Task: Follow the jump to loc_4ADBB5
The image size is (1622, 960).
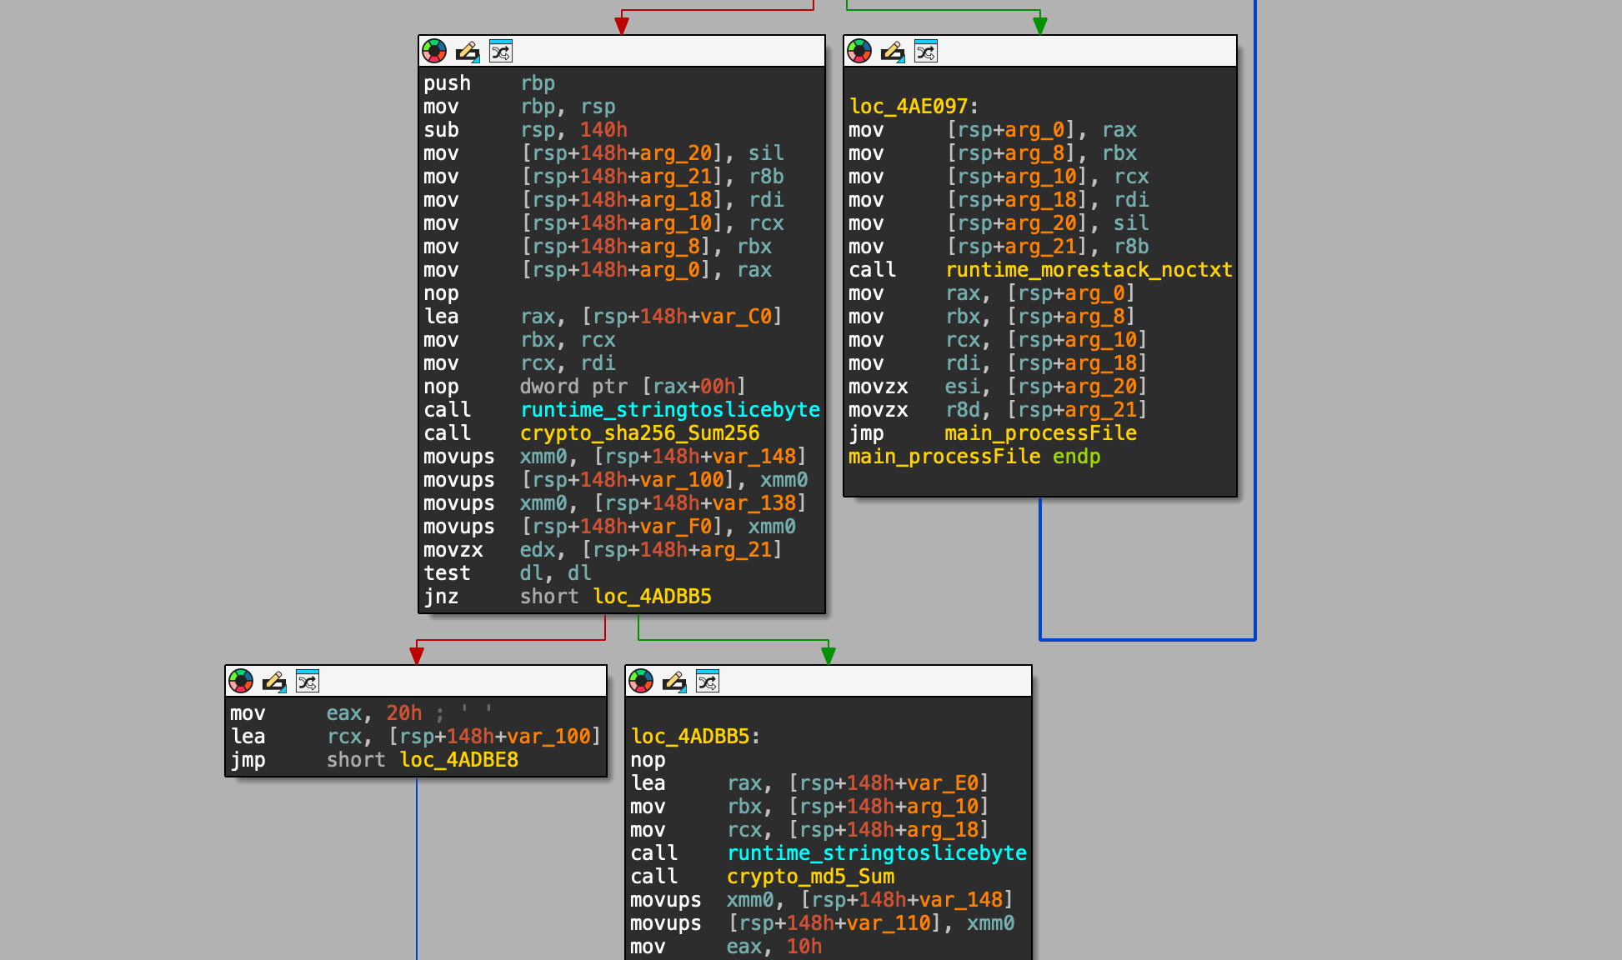Action: [x=652, y=596]
